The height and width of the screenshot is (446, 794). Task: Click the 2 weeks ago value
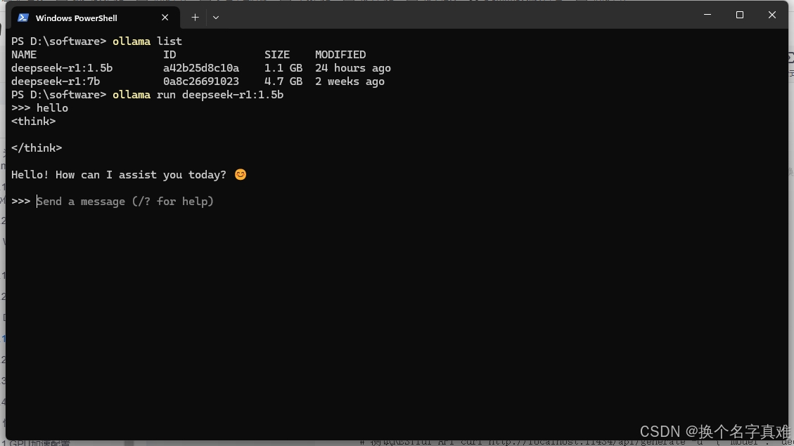click(x=350, y=81)
